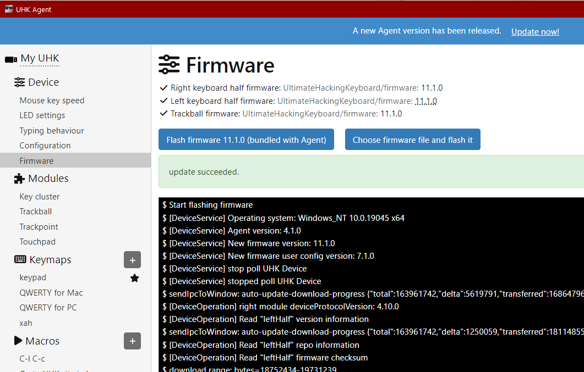The image size is (584, 372).
Task: Click the UHK Agent app icon in title bar
Action: coord(9,9)
